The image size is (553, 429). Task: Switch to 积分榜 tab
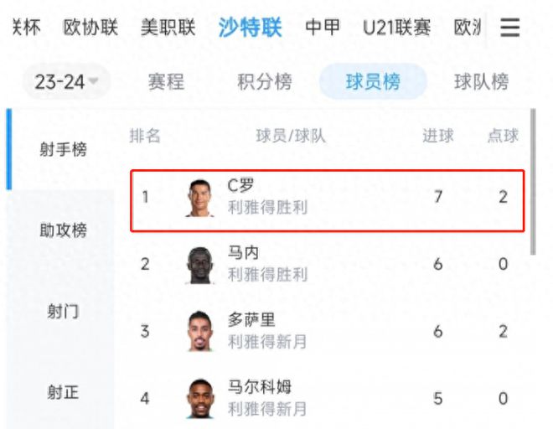tap(265, 82)
